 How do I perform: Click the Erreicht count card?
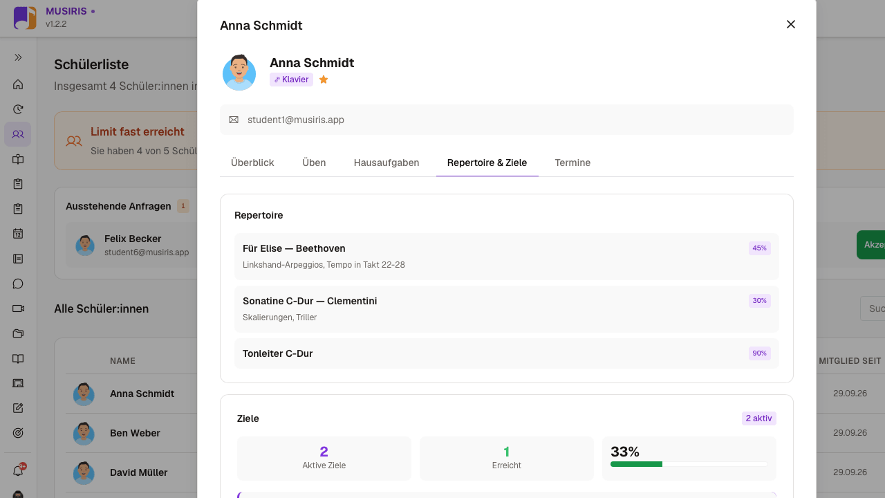[x=507, y=458]
